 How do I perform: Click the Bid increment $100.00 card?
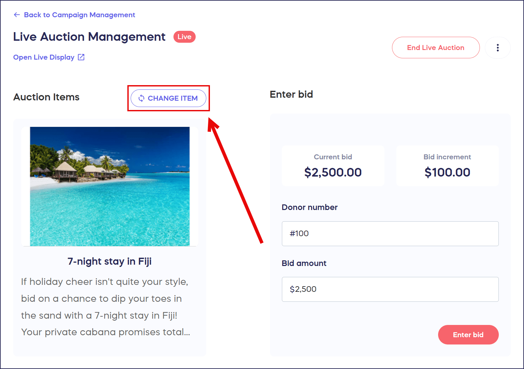pyautogui.click(x=447, y=166)
